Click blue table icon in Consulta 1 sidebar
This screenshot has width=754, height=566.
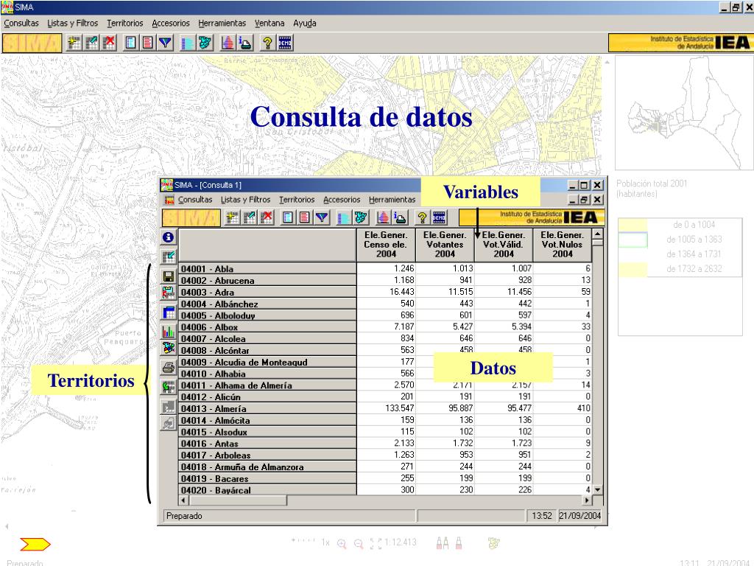click(x=169, y=312)
